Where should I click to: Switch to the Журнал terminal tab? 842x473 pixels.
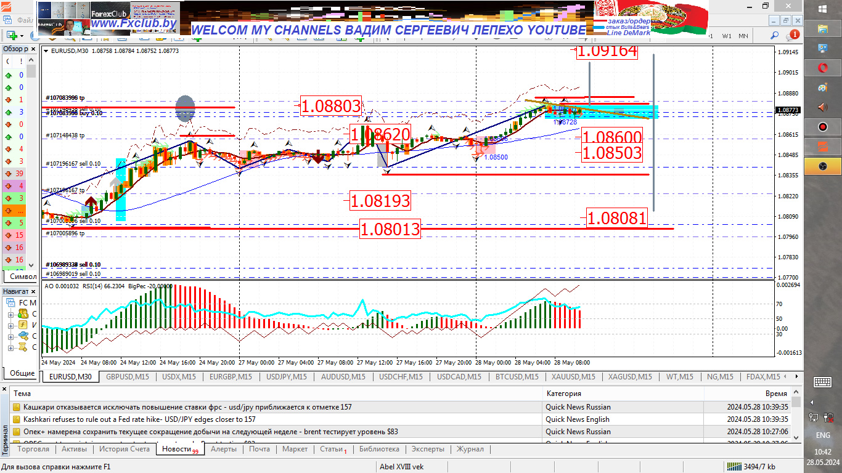(x=470, y=449)
